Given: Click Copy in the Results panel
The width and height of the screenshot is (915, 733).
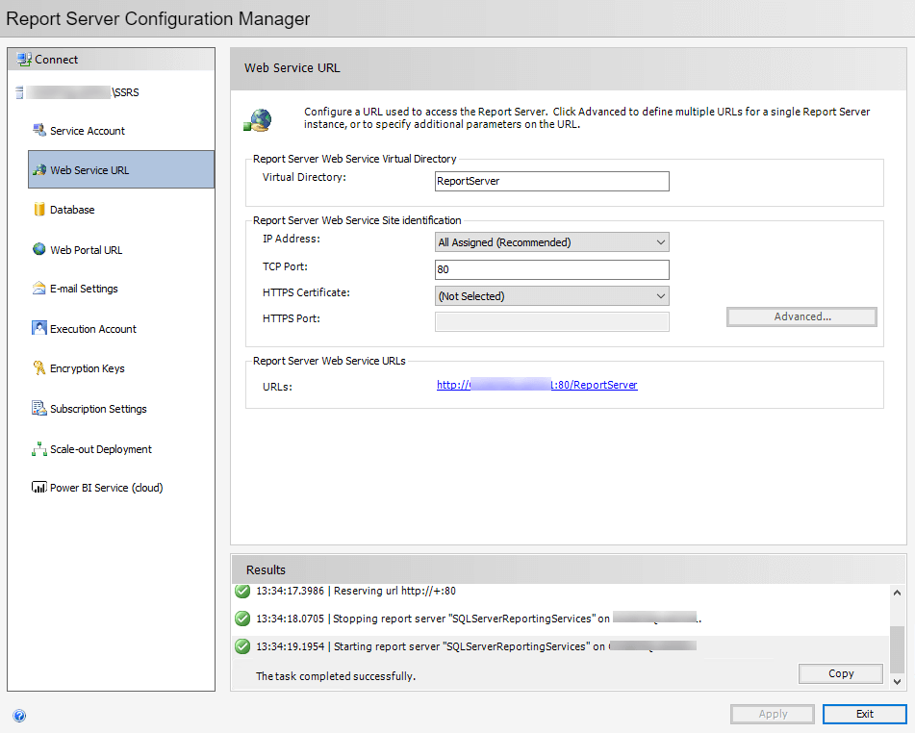Looking at the screenshot, I should [x=840, y=673].
